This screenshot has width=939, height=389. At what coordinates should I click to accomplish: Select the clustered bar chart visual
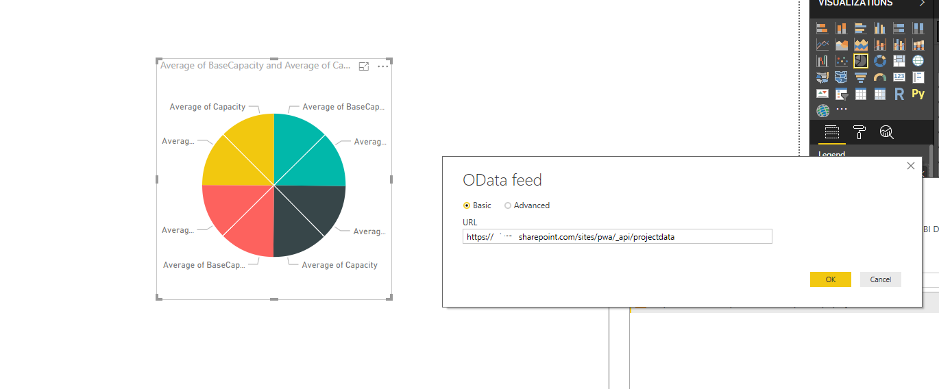coord(861,28)
